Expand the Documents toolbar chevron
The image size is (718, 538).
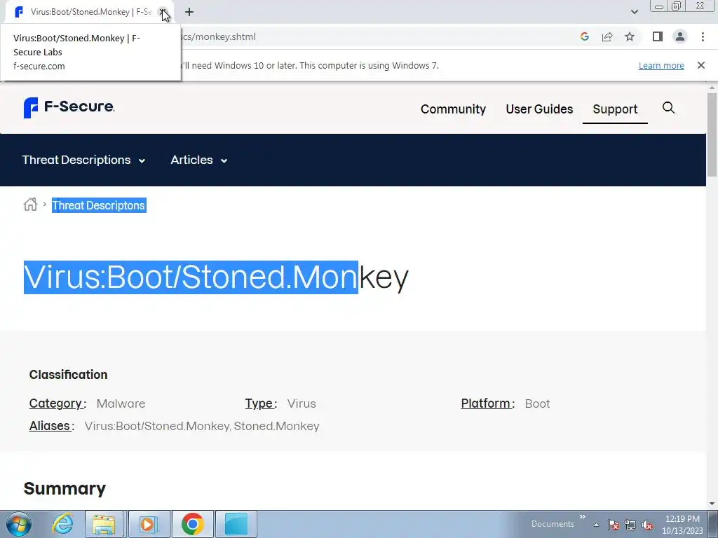coord(583,517)
